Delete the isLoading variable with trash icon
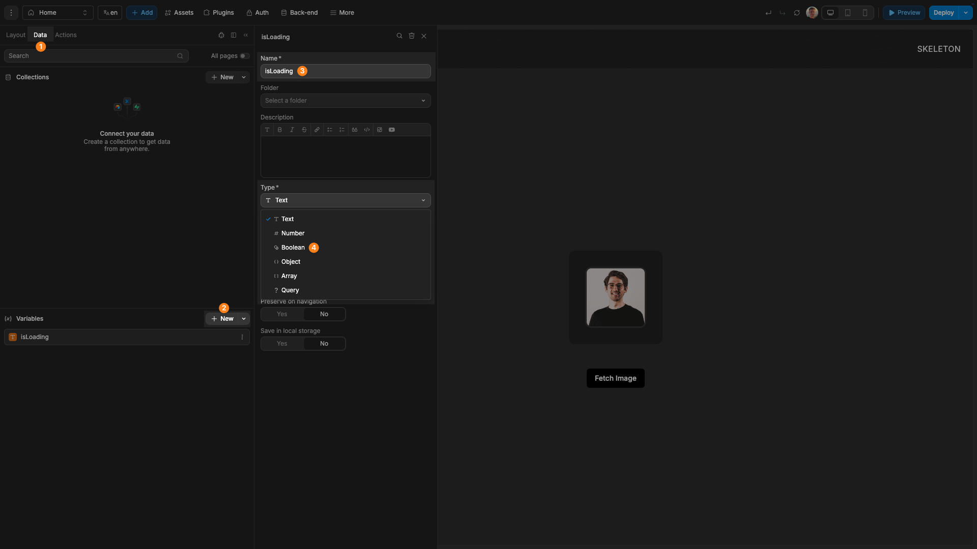The width and height of the screenshot is (977, 549). [x=412, y=36]
